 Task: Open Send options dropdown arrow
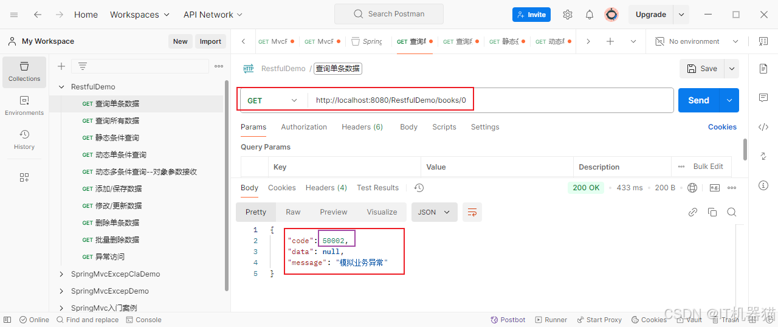729,100
